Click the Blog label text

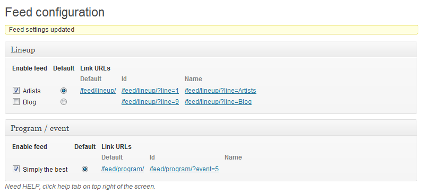point(29,102)
